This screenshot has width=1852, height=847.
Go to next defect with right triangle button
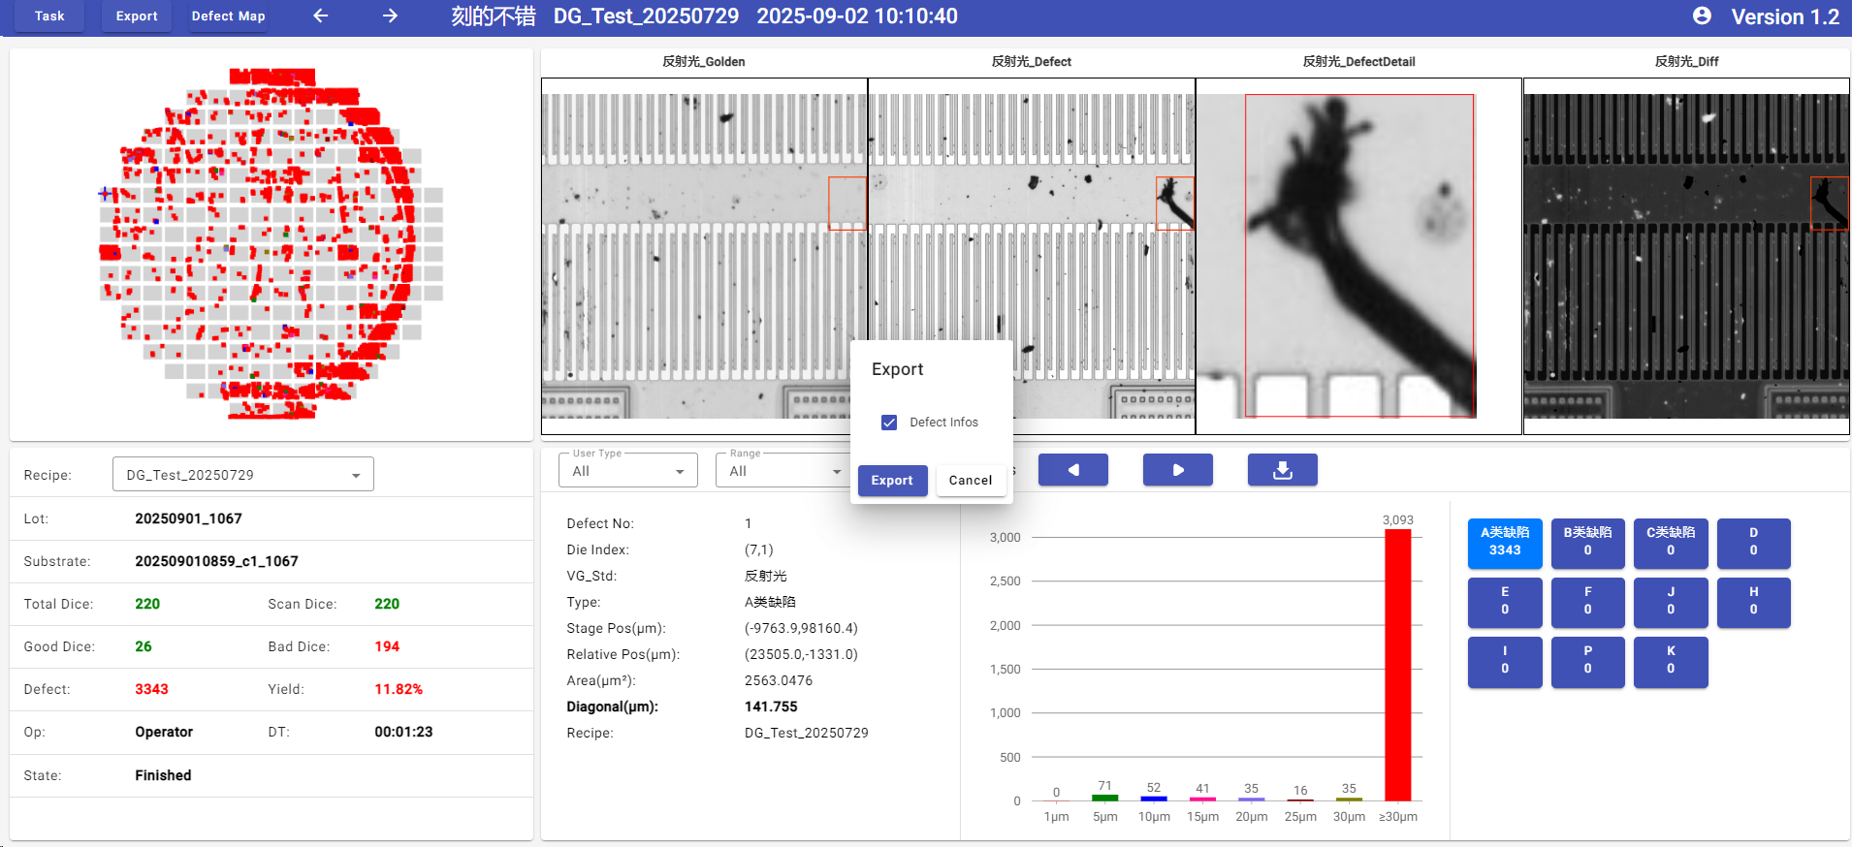[1178, 470]
